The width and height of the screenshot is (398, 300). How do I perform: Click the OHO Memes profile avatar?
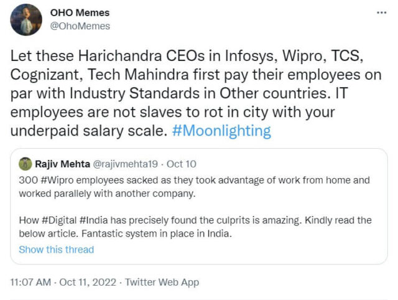25,19
